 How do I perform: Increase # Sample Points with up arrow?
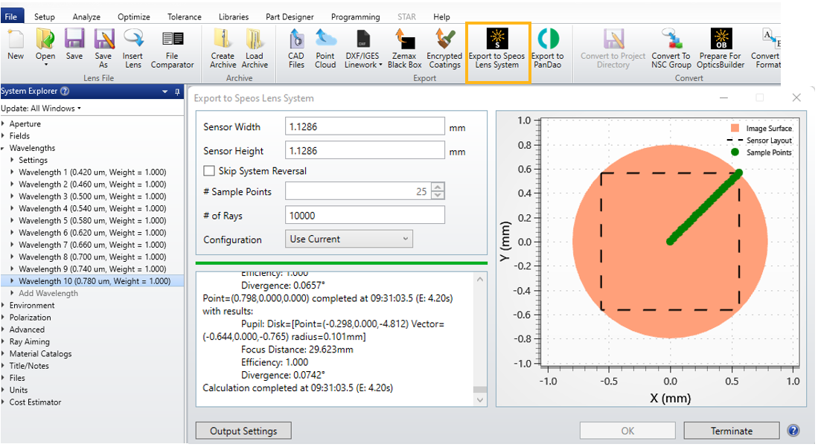438,187
